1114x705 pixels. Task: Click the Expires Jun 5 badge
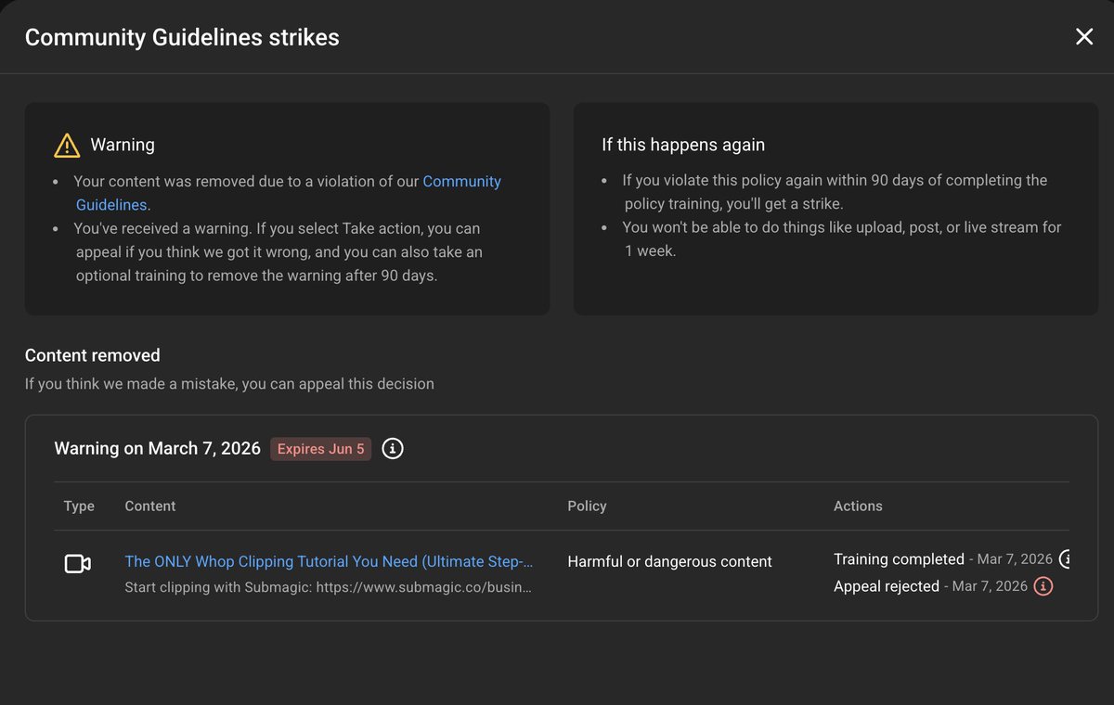coord(321,449)
